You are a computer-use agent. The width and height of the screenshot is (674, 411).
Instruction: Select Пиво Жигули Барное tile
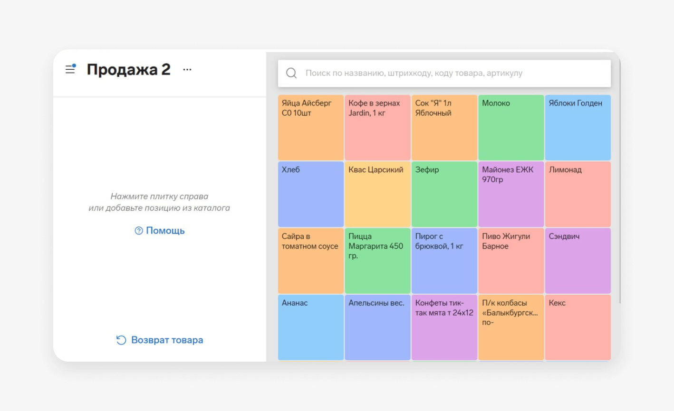click(x=511, y=261)
